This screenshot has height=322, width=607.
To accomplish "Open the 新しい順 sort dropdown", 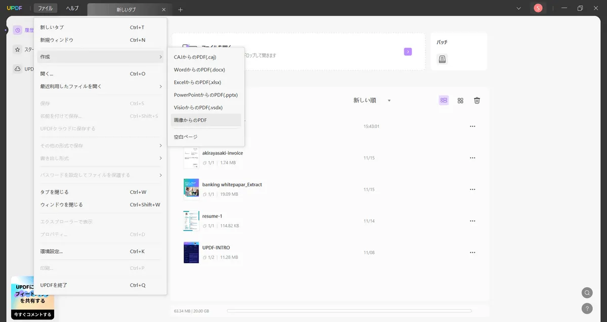I will click(372, 100).
